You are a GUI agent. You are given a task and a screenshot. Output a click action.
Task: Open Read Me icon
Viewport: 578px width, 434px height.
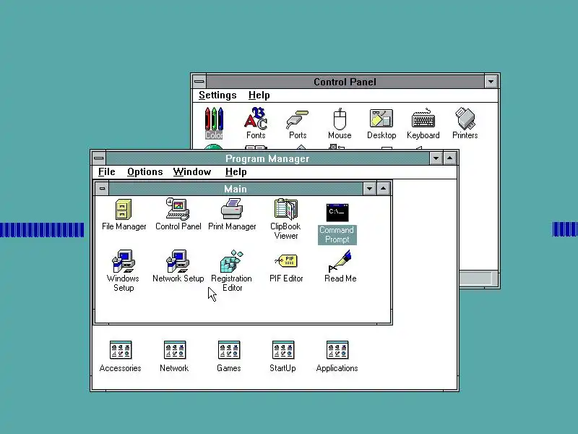pos(340,261)
